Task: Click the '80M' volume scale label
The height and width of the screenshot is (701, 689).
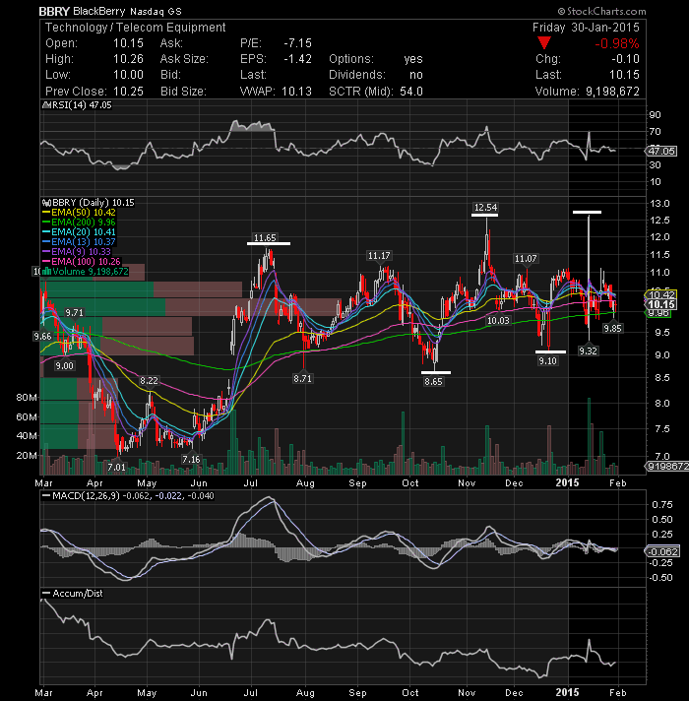Action: click(27, 398)
